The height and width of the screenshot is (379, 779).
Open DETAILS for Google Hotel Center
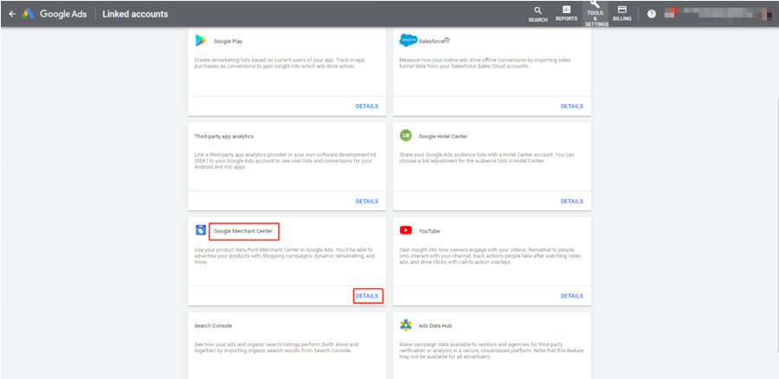[572, 201]
